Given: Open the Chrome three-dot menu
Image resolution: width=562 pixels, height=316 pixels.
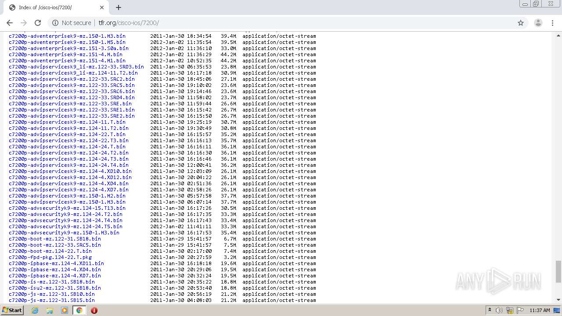Looking at the screenshot, I should coord(552,23).
